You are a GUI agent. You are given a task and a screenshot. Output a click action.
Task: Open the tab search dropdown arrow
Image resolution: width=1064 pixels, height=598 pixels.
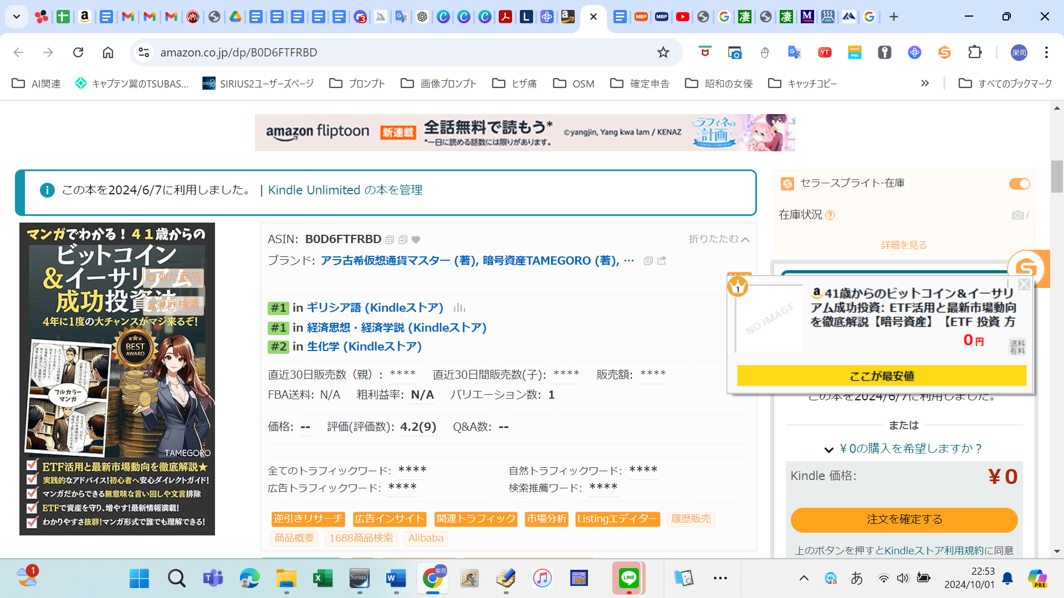17,17
